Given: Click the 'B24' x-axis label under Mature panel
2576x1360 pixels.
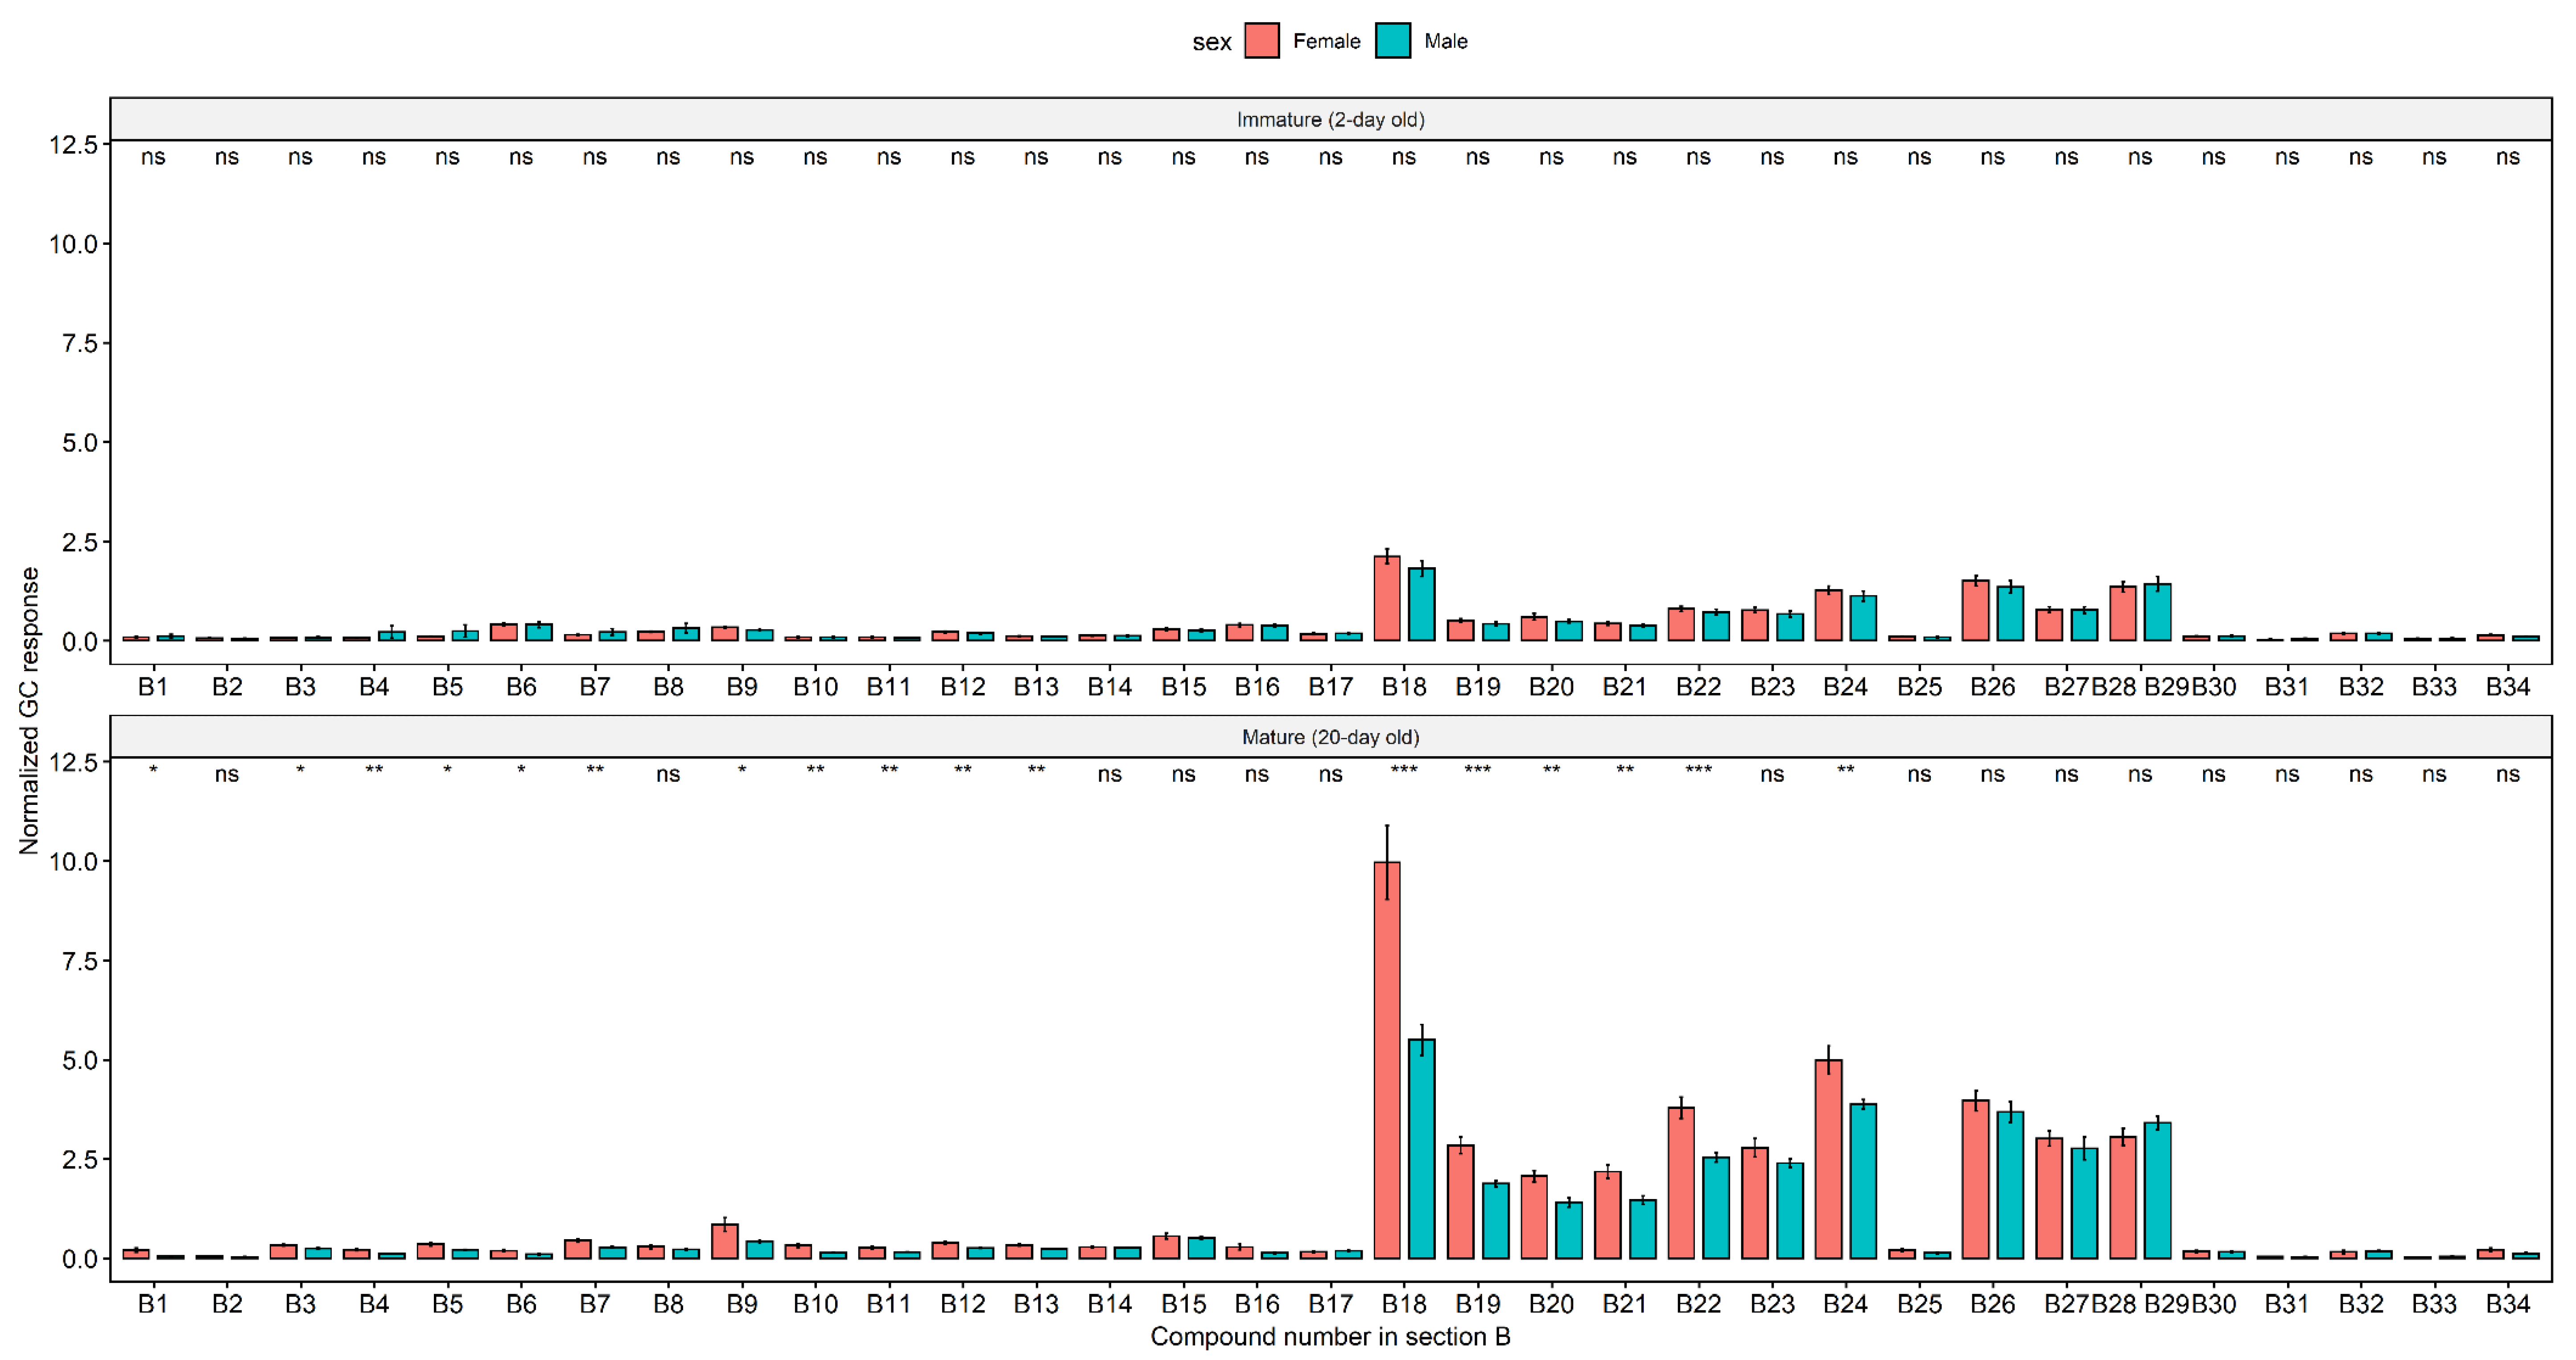Looking at the screenshot, I should 1845,1304.
